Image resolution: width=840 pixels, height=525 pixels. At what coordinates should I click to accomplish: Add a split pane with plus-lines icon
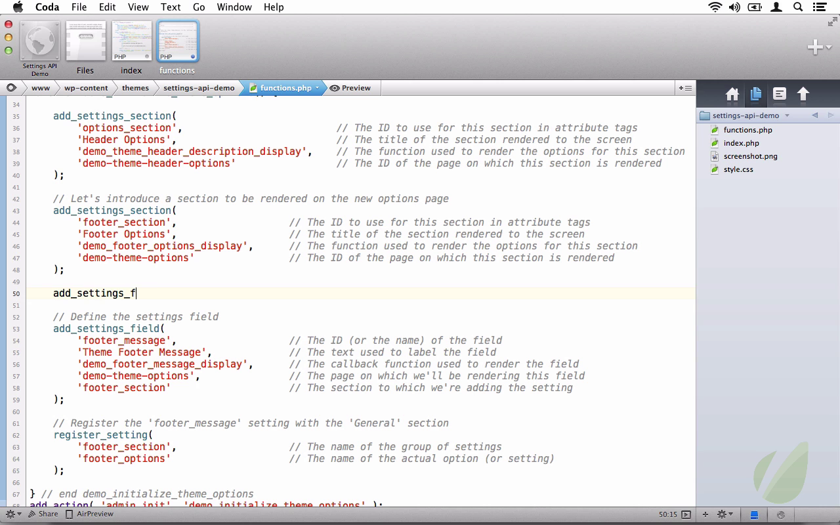tap(684, 88)
